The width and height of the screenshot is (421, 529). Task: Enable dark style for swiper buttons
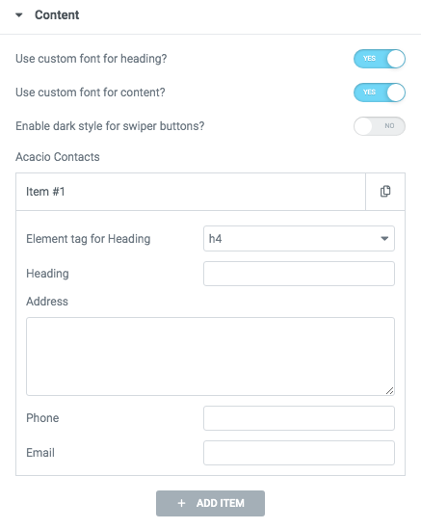coord(380,126)
